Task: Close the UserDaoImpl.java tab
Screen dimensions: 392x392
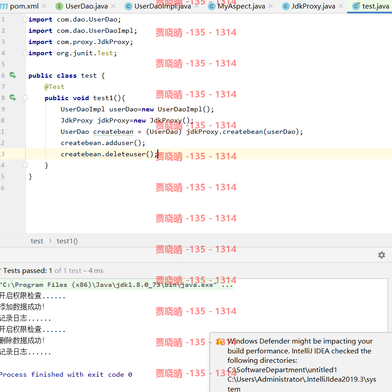Action: pyautogui.click(x=196, y=6)
